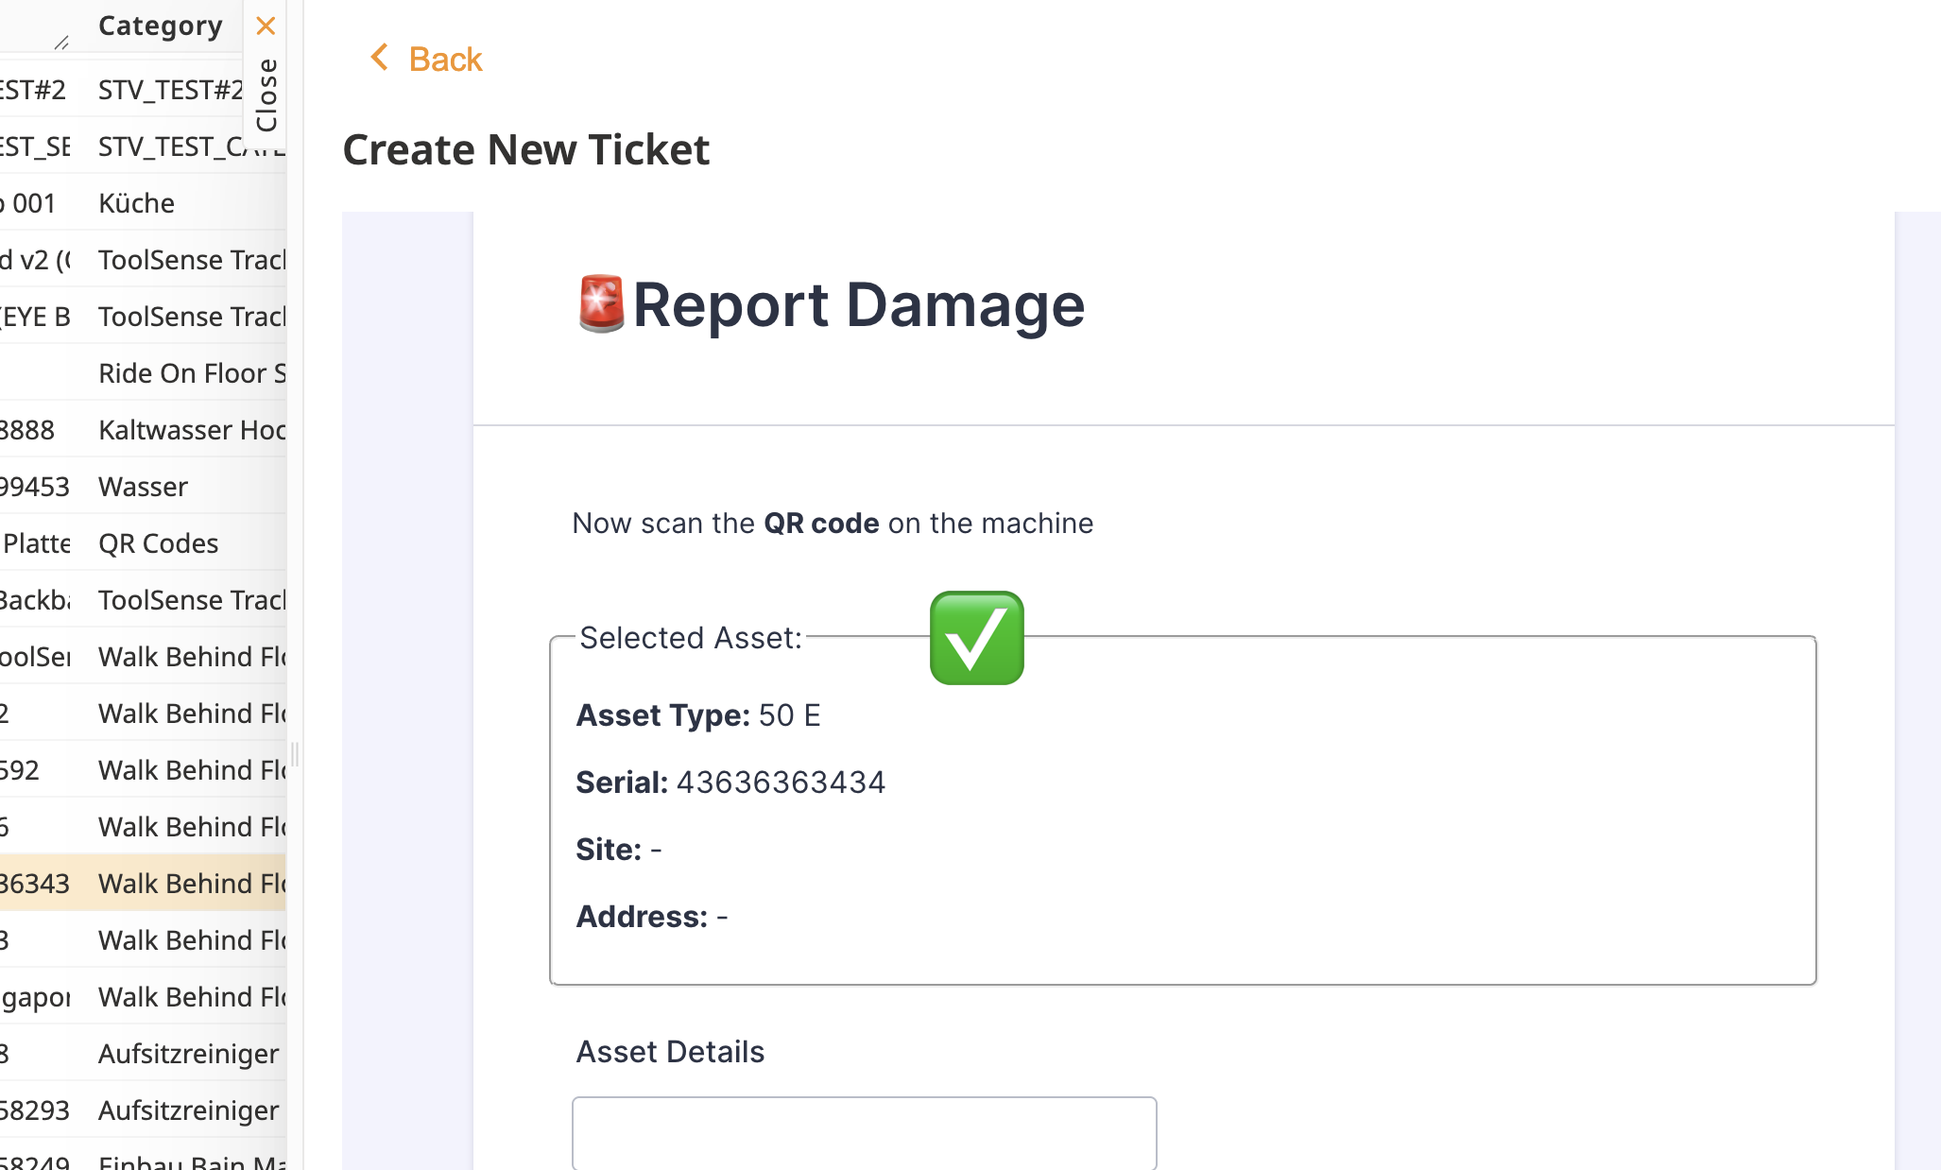Screen dimensions: 1941x1170
Task: Click the Asset Details input field
Action: (x=864, y=1132)
